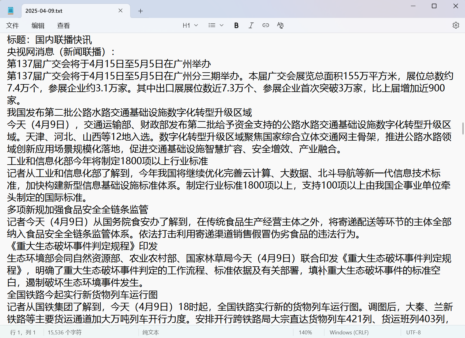Click the clear formatting icon
The width and height of the screenshot is (465, 338).
pos(280,26)
